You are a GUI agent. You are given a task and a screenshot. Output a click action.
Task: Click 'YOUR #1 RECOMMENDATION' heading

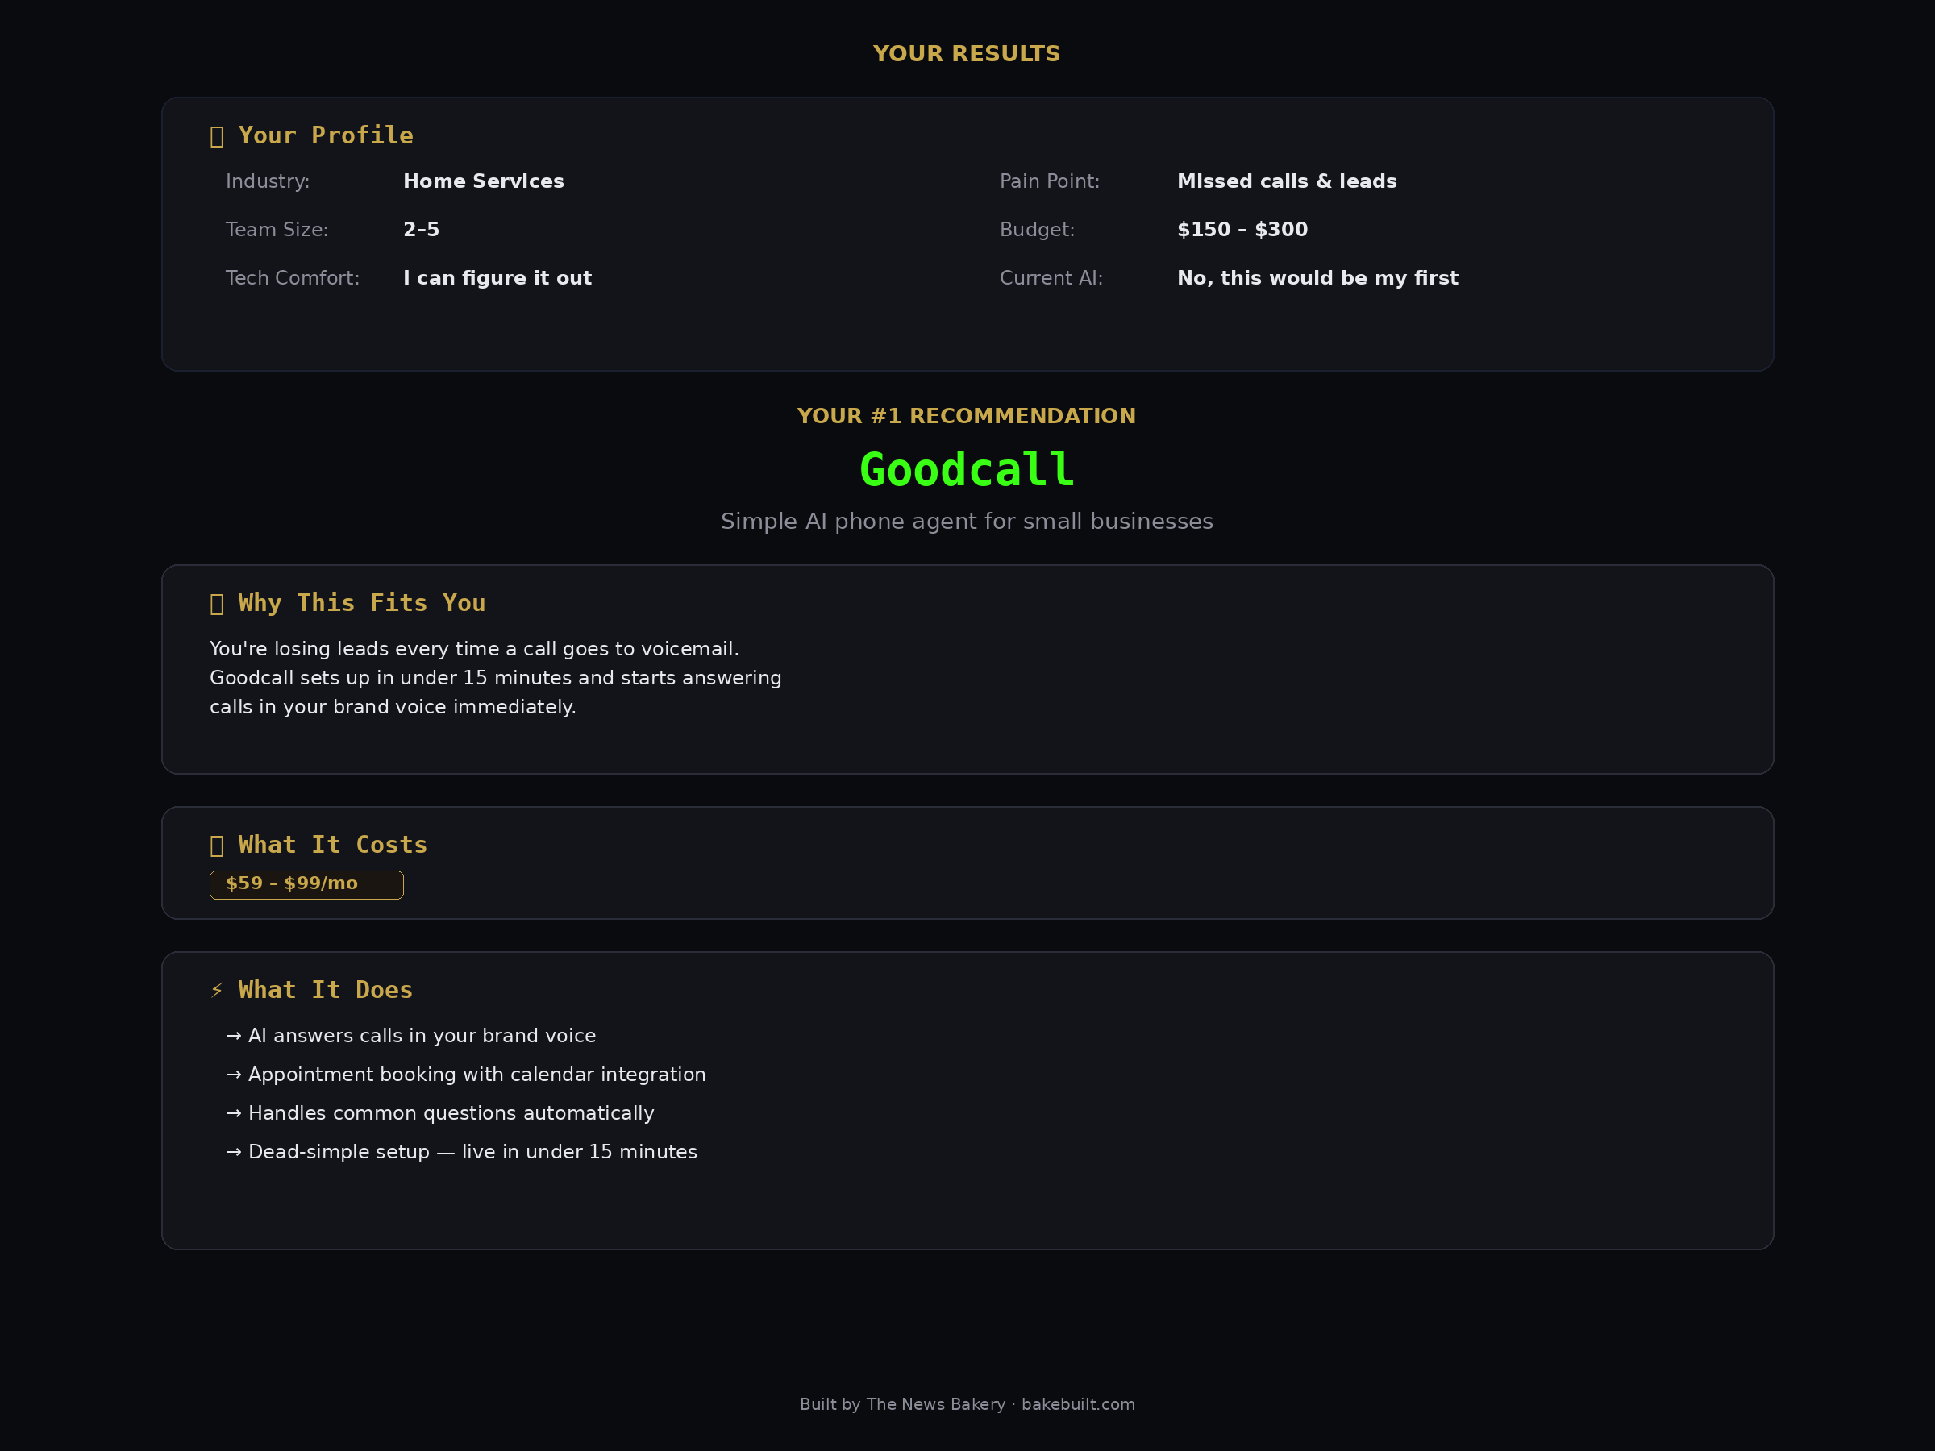pyautogui.click(x=967, y=416)
